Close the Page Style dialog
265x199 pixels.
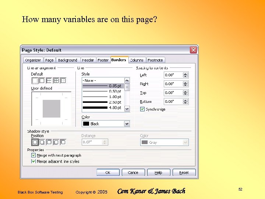(193, 50)
